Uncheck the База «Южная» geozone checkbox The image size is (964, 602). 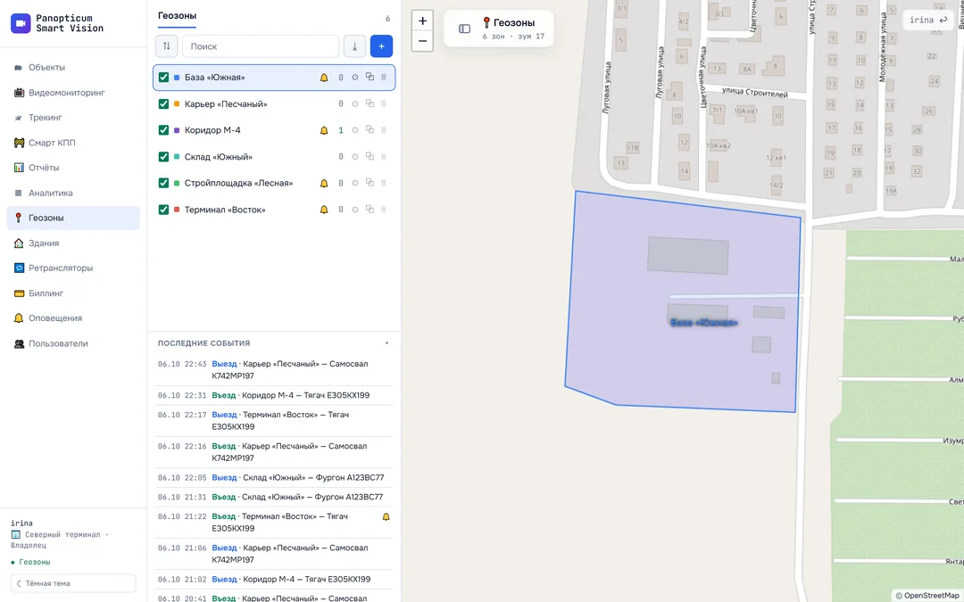[163, 78]
